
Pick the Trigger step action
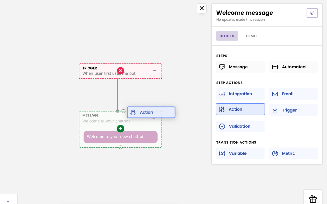293,110
